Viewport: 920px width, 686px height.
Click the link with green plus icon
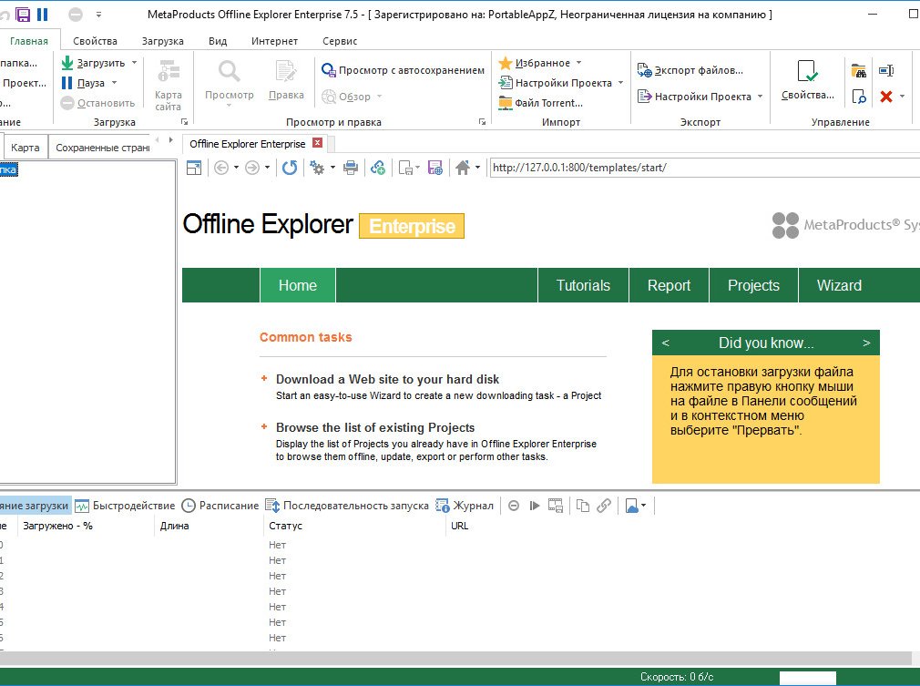[x=378, y=168]
